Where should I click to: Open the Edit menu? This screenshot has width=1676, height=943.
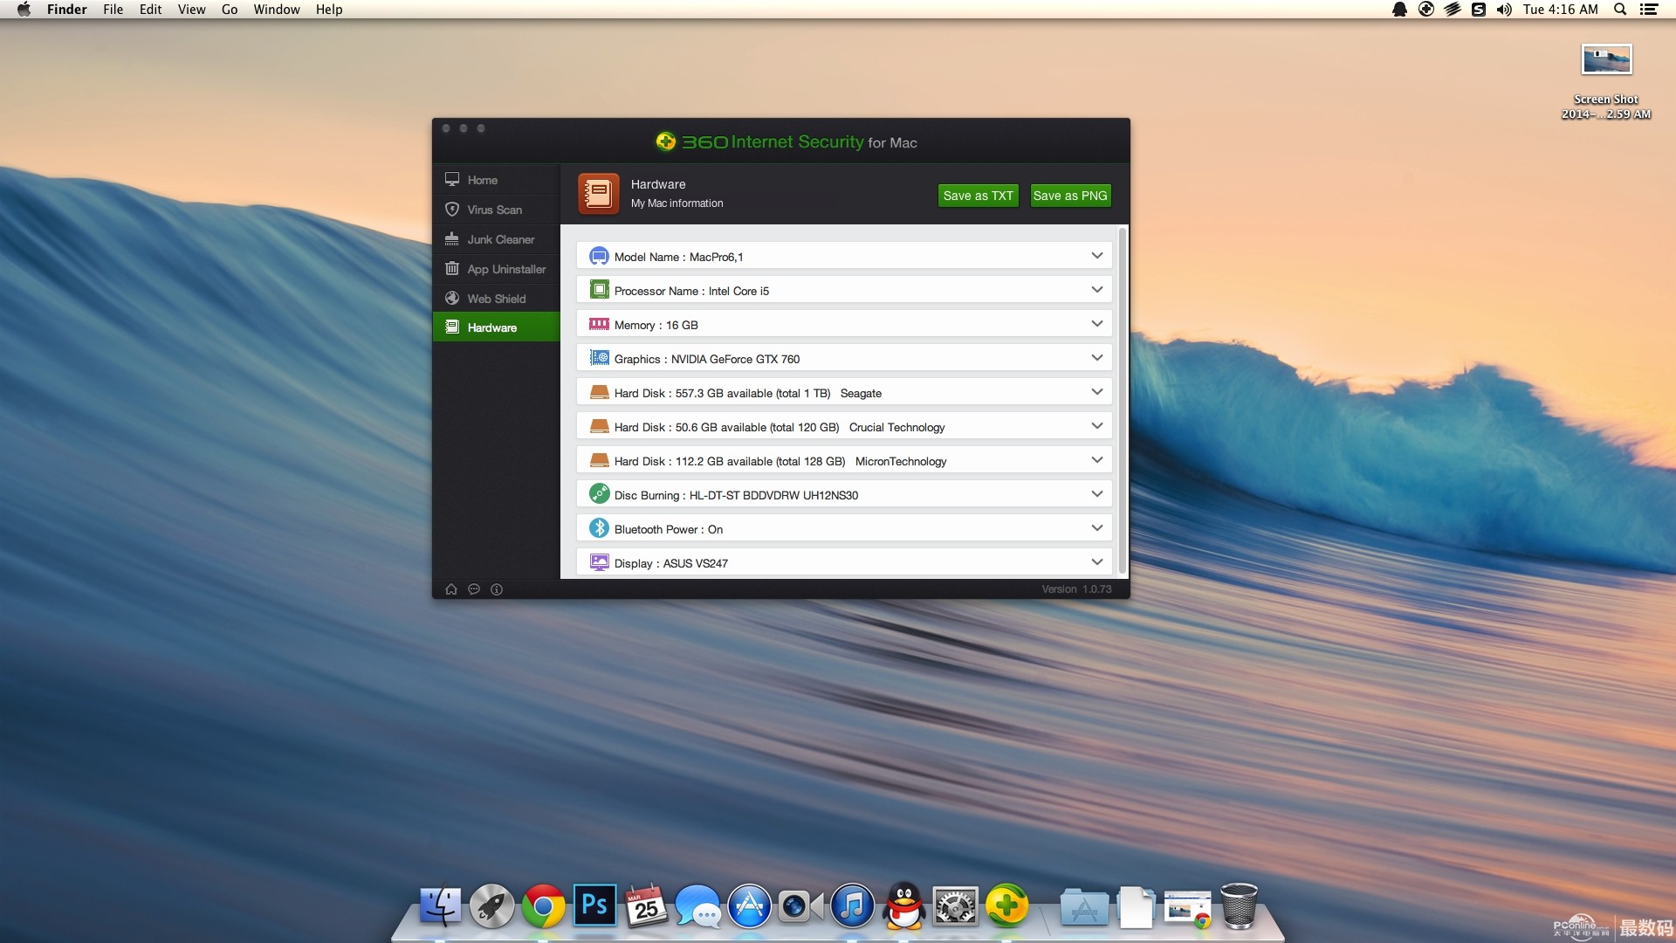point(151,10)
